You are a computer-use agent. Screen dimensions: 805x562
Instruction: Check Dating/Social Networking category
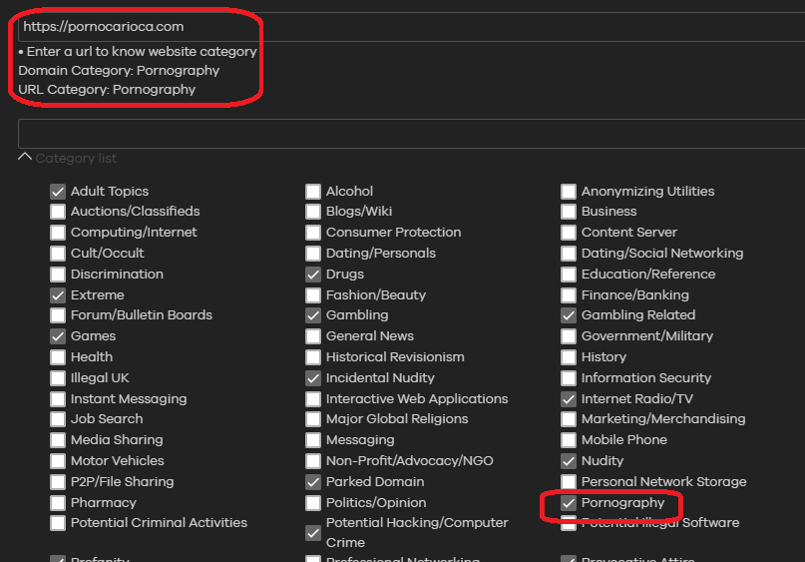click(x=569, y=254)
